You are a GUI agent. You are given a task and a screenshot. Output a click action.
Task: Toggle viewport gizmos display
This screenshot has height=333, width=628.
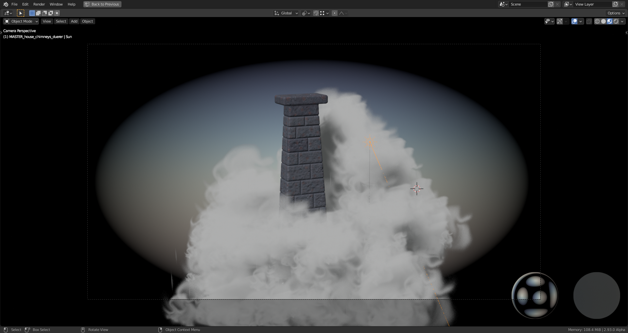click(x=560, y=21)
